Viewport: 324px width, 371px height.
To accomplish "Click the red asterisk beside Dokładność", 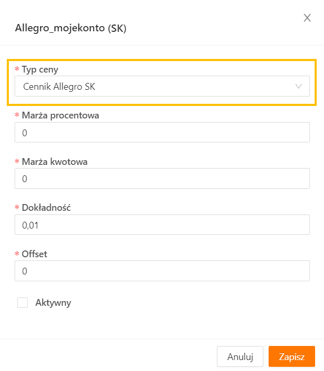I will click(x=17, y=208).
